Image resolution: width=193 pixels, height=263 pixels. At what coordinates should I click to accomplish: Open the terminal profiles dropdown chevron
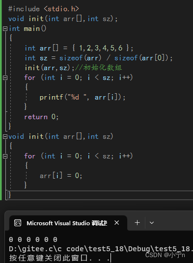(152, 223)
